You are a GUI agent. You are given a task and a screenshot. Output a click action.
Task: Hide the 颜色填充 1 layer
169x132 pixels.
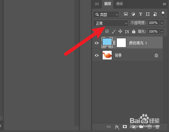coord(97,43)
